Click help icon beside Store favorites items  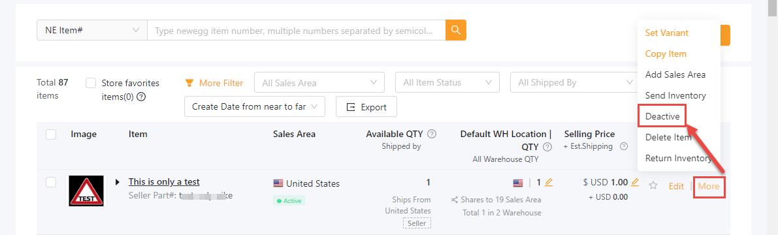pyautogui.click(x=141, y=97)
